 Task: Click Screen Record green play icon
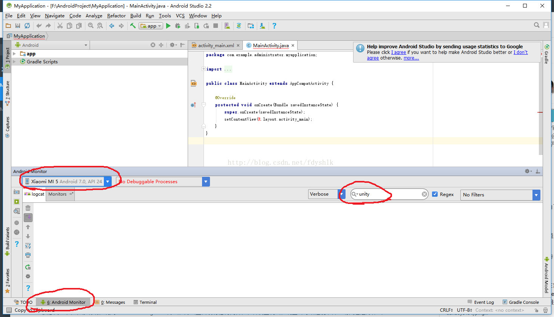[17, 202]
